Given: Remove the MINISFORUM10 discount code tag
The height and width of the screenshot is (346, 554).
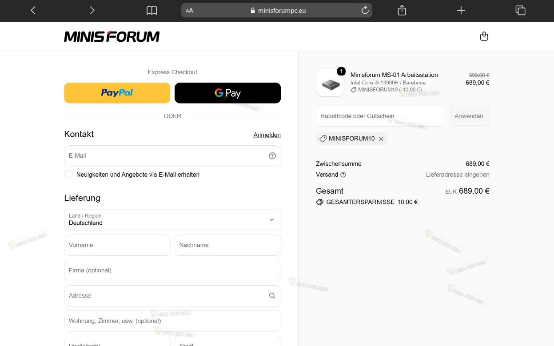Looking at the screenshot, I should pyautogui.click(x=381, y=139).
